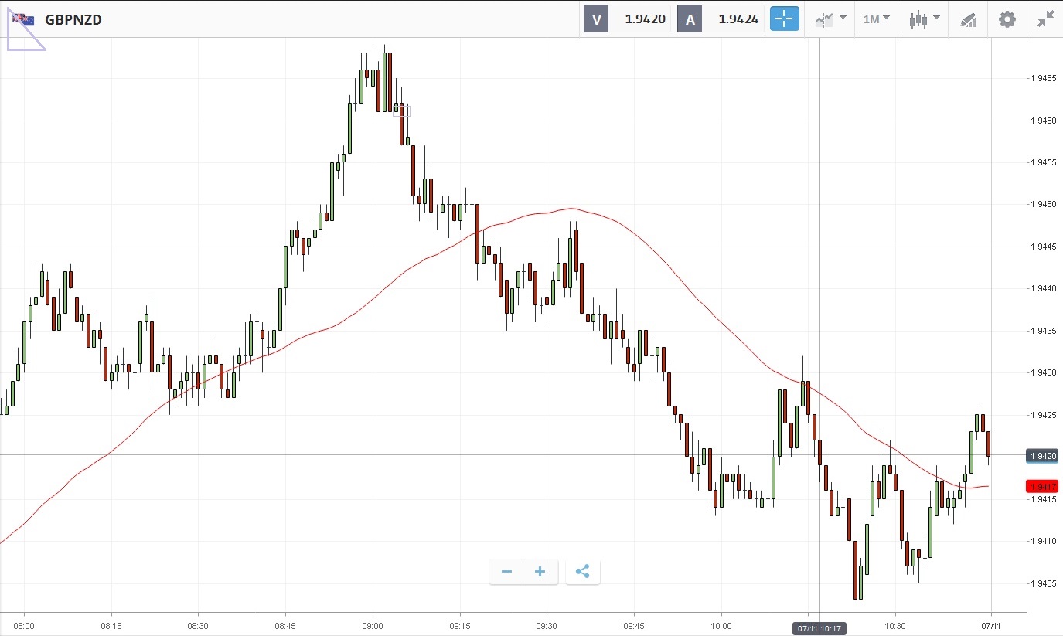
Task: Expand the 1M timeframe dropdown
Action: (876, 19)
